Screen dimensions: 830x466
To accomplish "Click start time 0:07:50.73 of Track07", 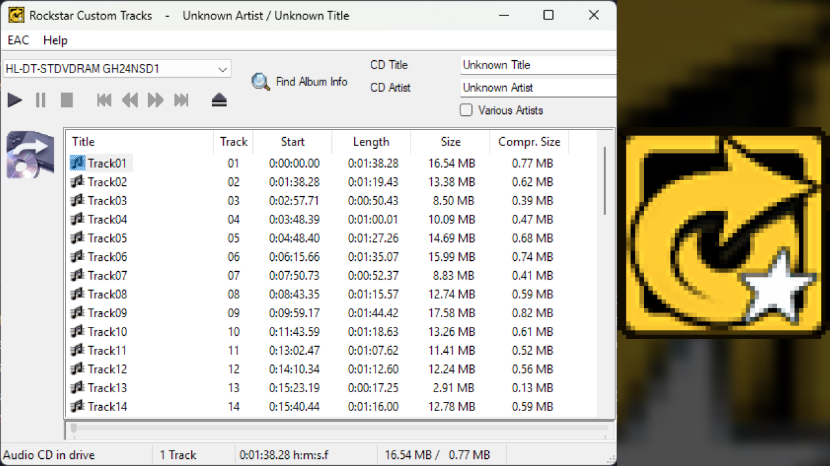I will point(294,276).
